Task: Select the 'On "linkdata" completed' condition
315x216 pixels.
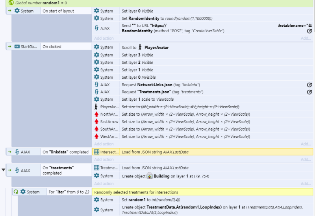Action: click(66, 152)
